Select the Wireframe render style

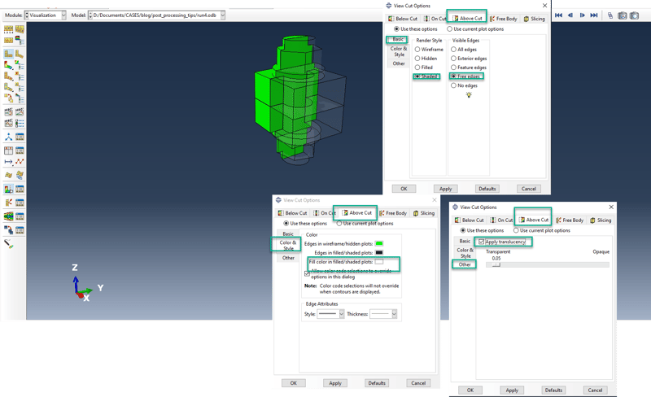418,48
